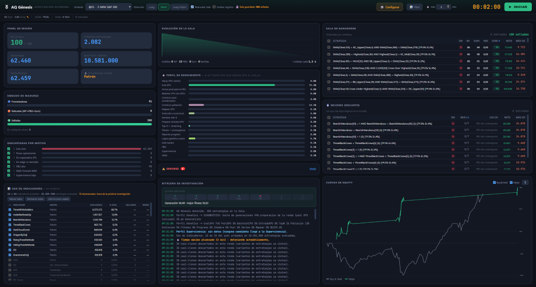Select the Long direction option
The height and width of the screenshot is (287, 536).
coord(151,7)
